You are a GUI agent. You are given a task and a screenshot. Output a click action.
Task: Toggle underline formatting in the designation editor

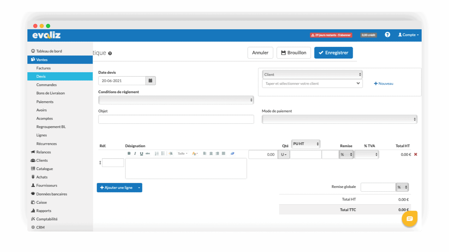[x=142, y=153]
